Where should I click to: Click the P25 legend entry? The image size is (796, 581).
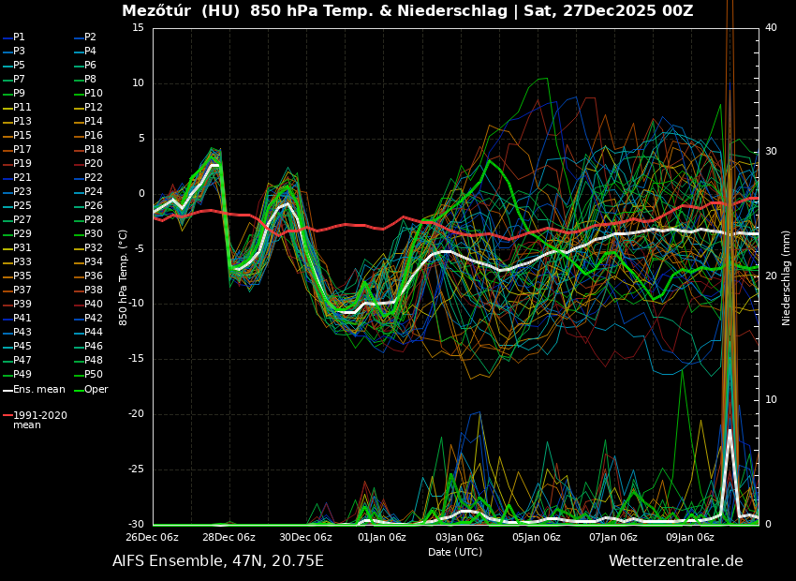(x=22, y=206)
